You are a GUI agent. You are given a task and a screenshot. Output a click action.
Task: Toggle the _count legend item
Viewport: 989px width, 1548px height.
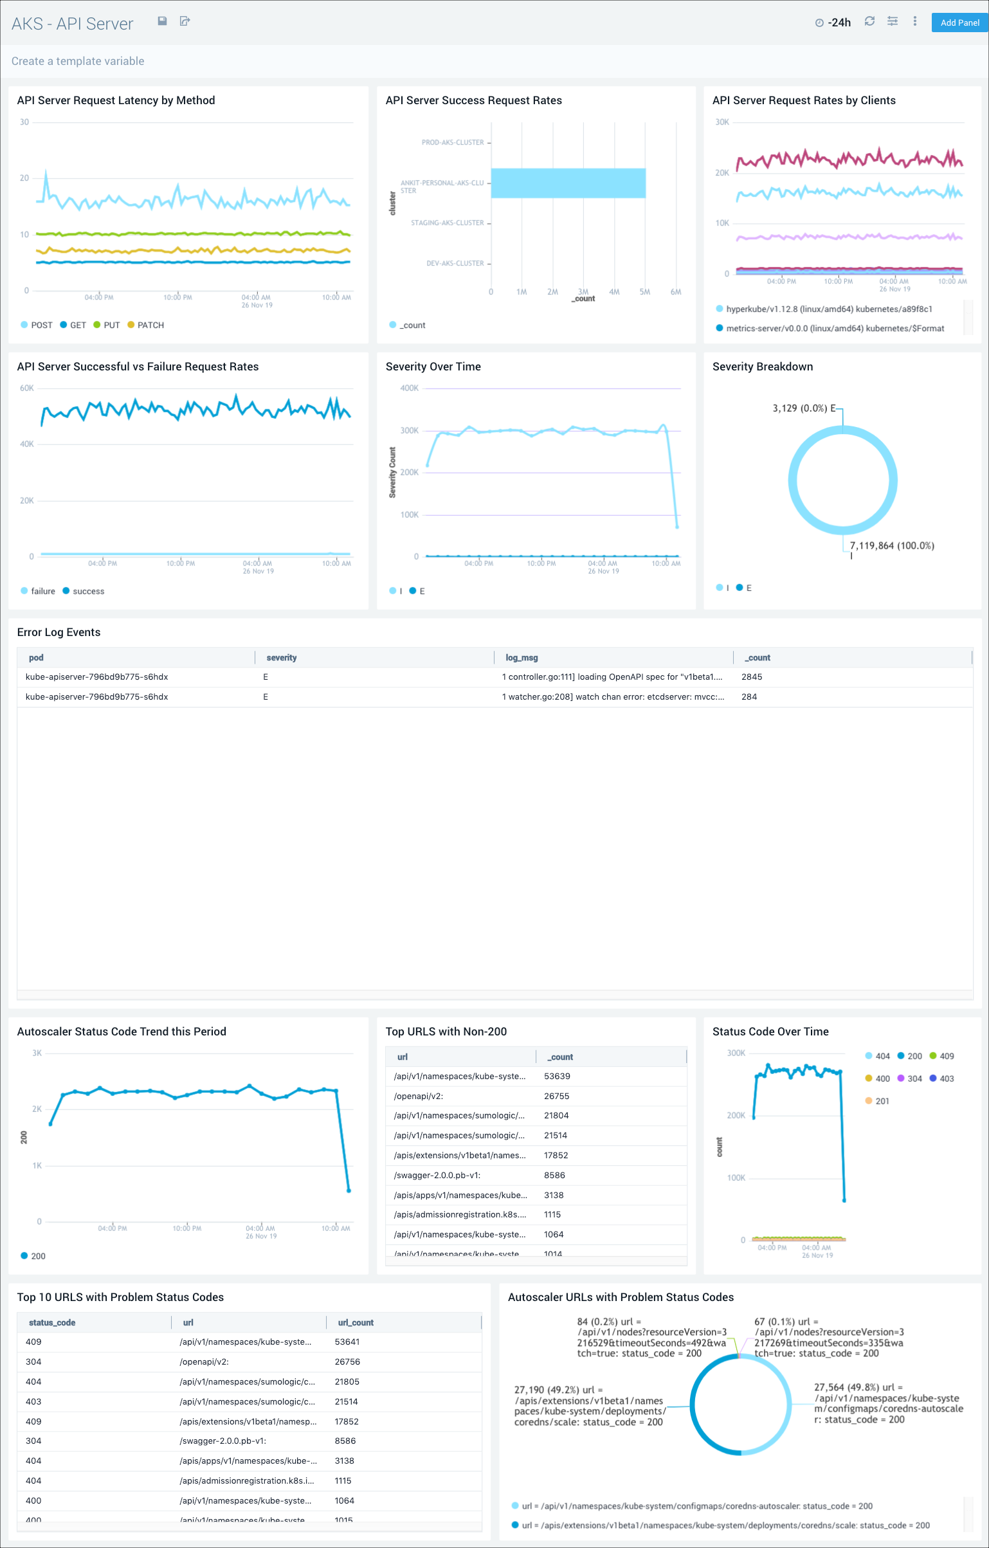407,325
